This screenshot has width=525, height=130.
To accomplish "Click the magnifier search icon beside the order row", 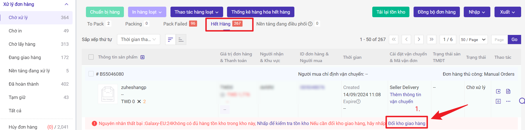I will 522,101.
